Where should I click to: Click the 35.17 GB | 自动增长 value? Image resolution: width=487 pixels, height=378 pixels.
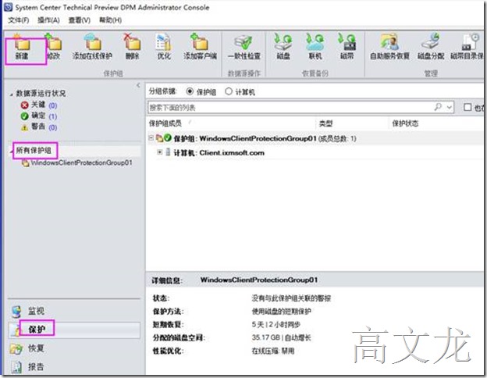click(x=282, y=338)
